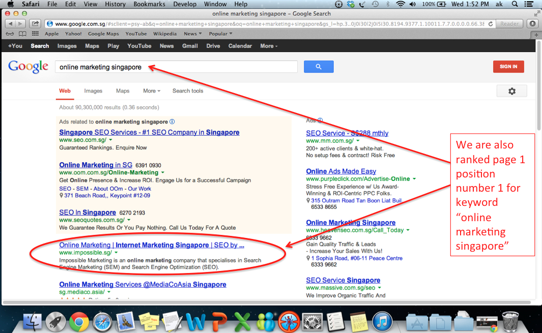Viewport: 542px width, 333px height.
Task: Select the Maps search tab
Action: pyautogui.click(x=123, y=91)
